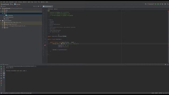The height and width of the screenshot is (95, 169).
Task: Open Help question mark in Run panel
Action: pos(1,85)
